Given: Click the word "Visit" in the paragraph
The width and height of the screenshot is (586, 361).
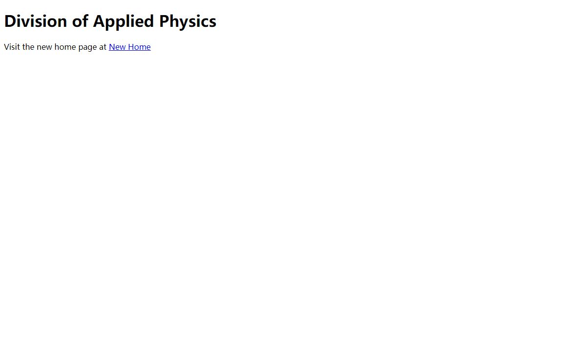Looking at the screenshot, I should point(12,47).
